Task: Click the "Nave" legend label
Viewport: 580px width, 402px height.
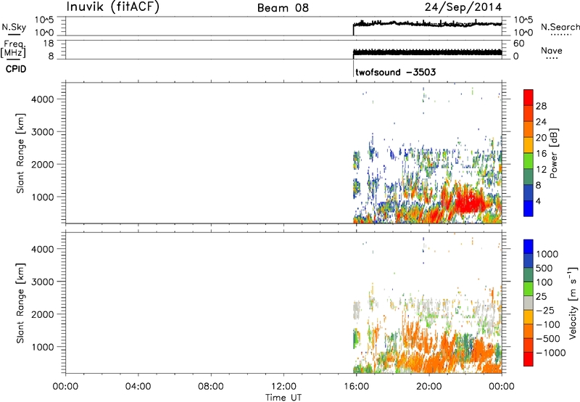Action: point(552,50)
